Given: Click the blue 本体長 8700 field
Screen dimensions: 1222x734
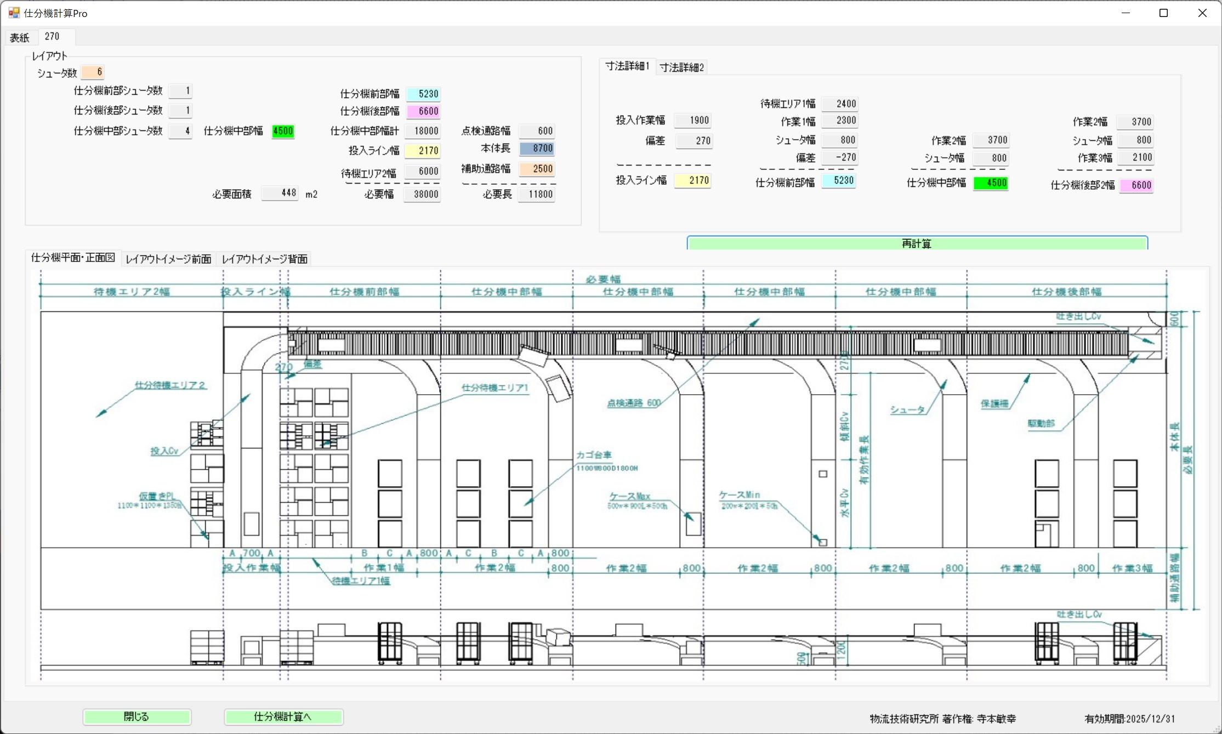Looking at the screenshot, I should click(x=537, y=149).
